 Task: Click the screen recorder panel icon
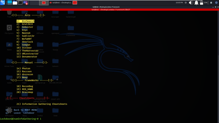pyautogui.click(x=26, y=3)
